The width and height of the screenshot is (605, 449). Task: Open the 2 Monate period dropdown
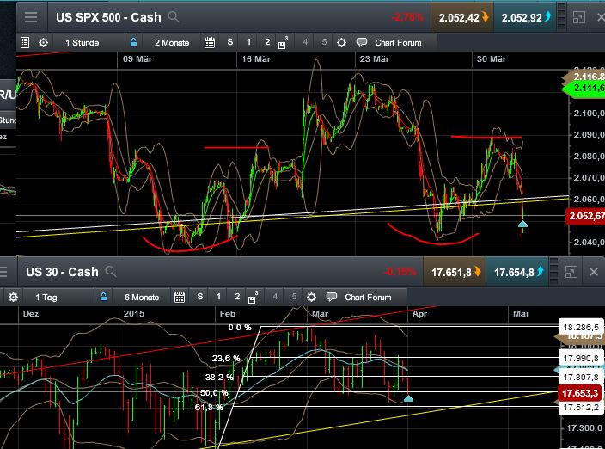(x=172, y=42)
